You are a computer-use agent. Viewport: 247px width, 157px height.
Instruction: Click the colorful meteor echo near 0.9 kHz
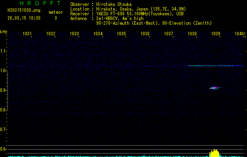tap(215, 88)
